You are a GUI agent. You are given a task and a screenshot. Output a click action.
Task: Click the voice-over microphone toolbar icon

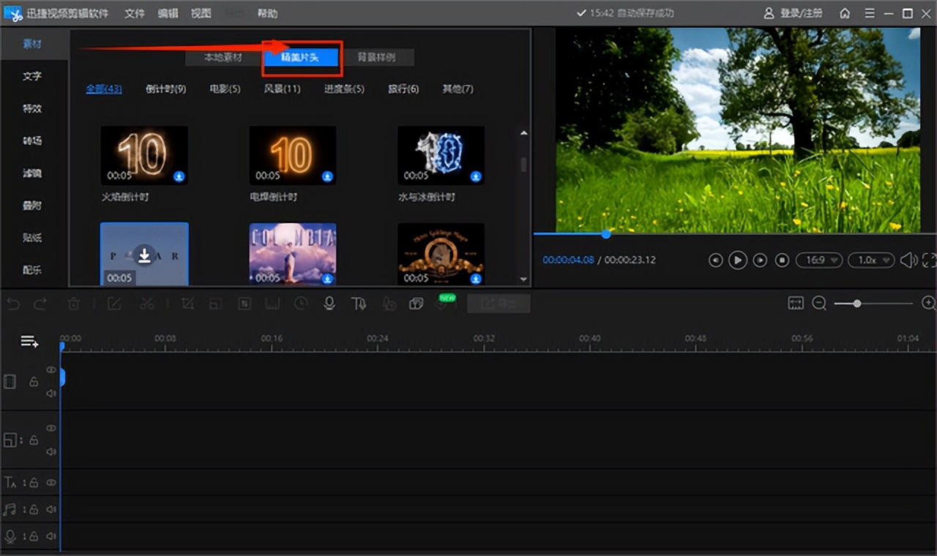point(329,304)
